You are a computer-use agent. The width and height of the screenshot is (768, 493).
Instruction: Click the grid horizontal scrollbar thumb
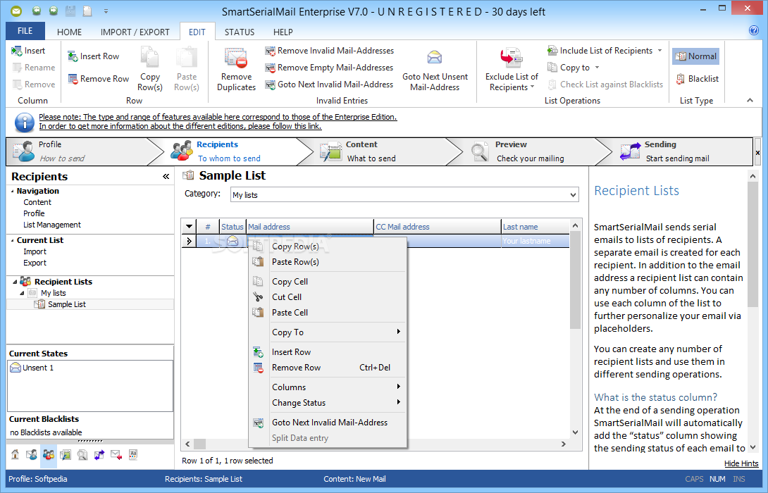tap(200, 444)
